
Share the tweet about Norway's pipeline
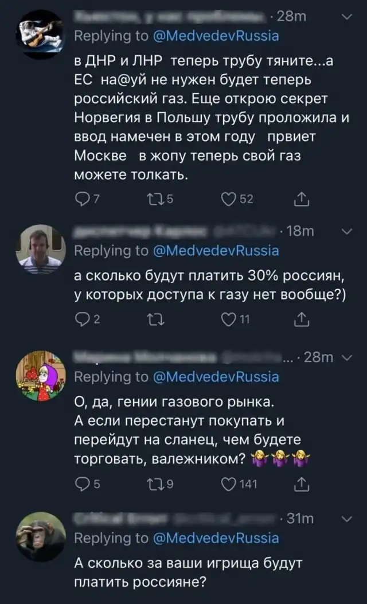coord(301,198)
